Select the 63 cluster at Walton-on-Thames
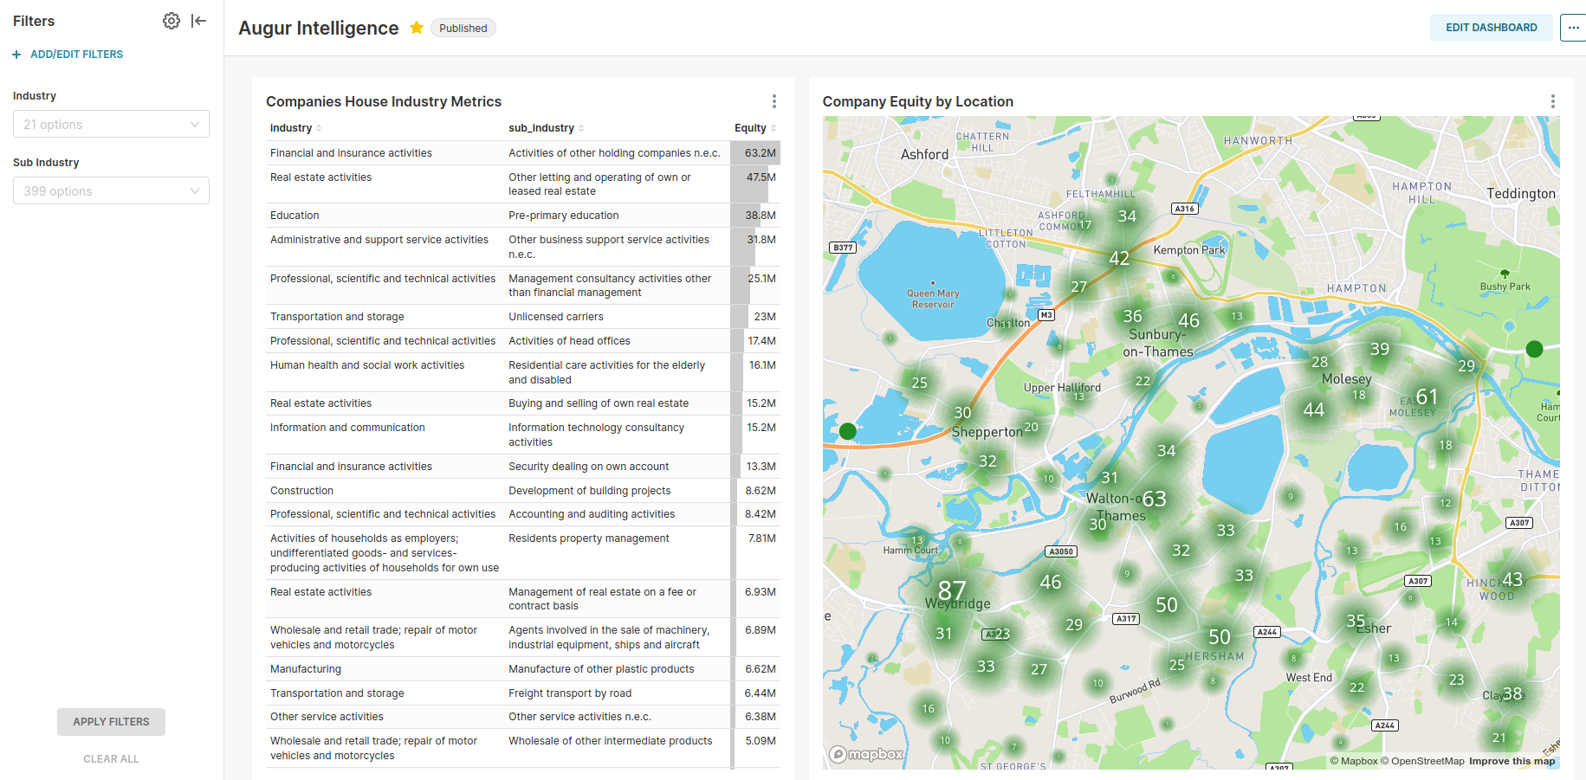This screenshot has width=1586, height=780. pyautogui.click(x=1155, y=499)
